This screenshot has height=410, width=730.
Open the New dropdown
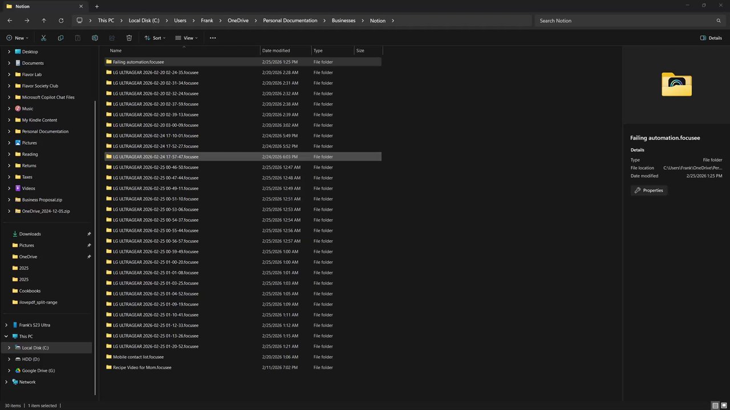coord(17,38)
